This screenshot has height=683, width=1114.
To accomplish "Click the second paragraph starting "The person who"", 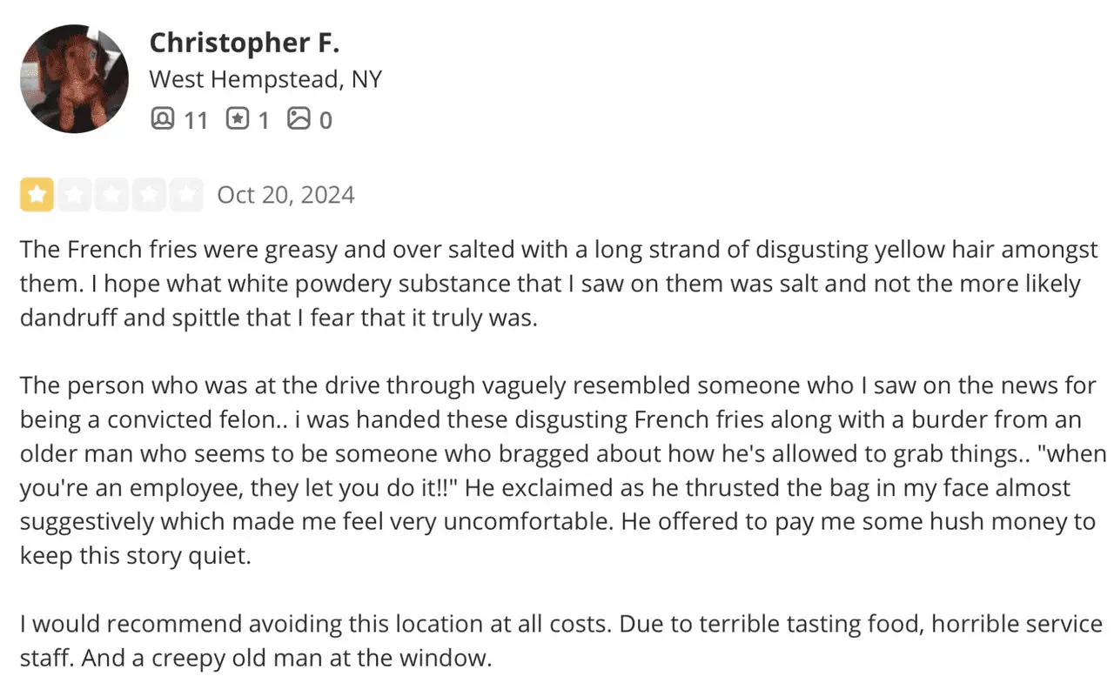I will 557,470.
